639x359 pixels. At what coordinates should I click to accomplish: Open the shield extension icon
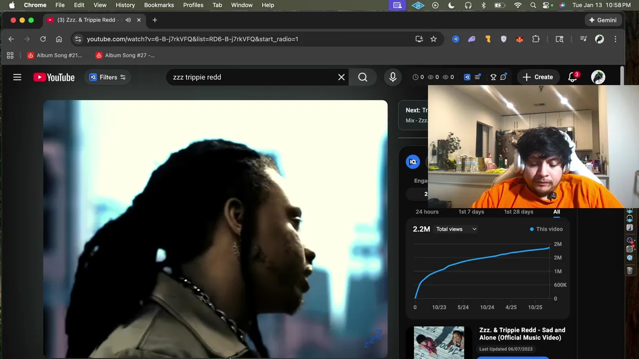pyautogui.click(x=504, y=39)
